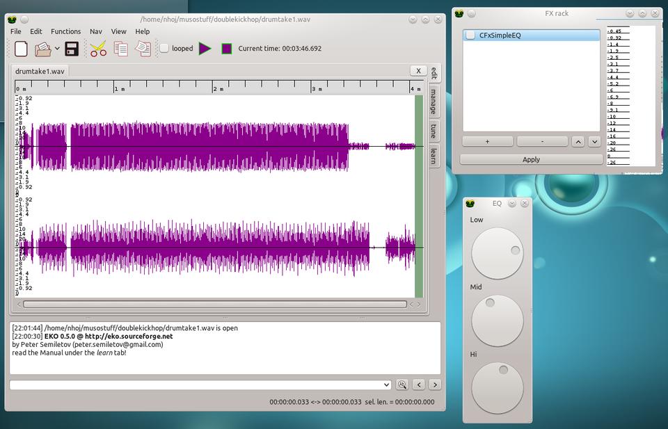
Task: Click the Low EQ knob
Action: coord(497,253)
